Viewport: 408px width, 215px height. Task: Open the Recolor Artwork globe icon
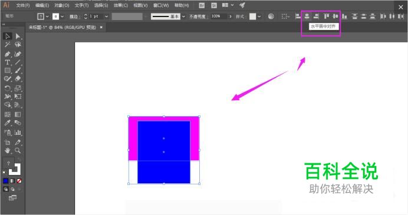click(x=271, y=16)
